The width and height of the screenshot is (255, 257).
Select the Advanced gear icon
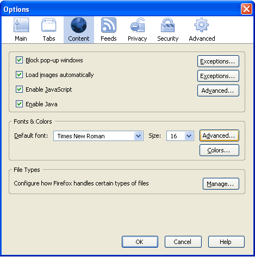tap(202, 25)
